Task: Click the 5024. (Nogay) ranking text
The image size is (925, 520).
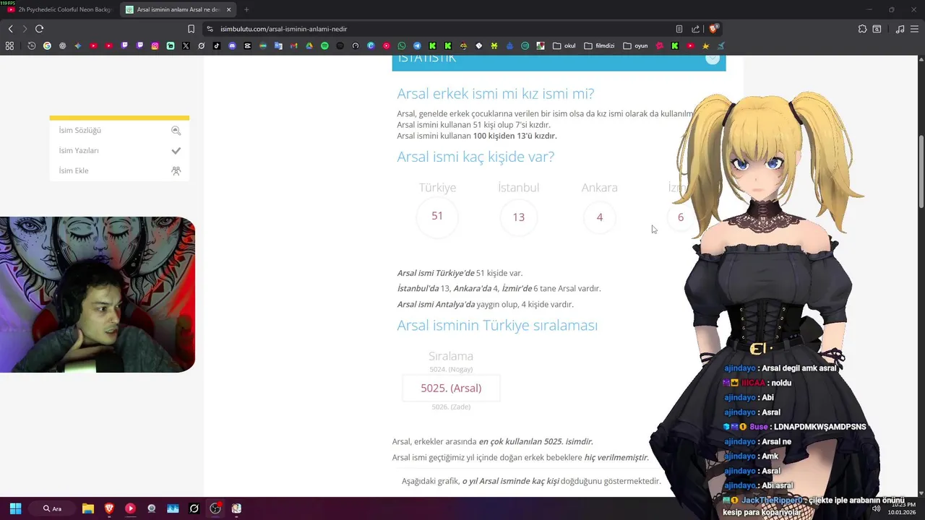Action: [x=451, y=369]
